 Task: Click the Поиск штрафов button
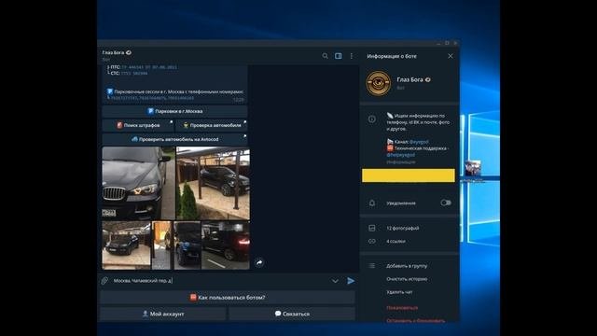click(138, 125)
